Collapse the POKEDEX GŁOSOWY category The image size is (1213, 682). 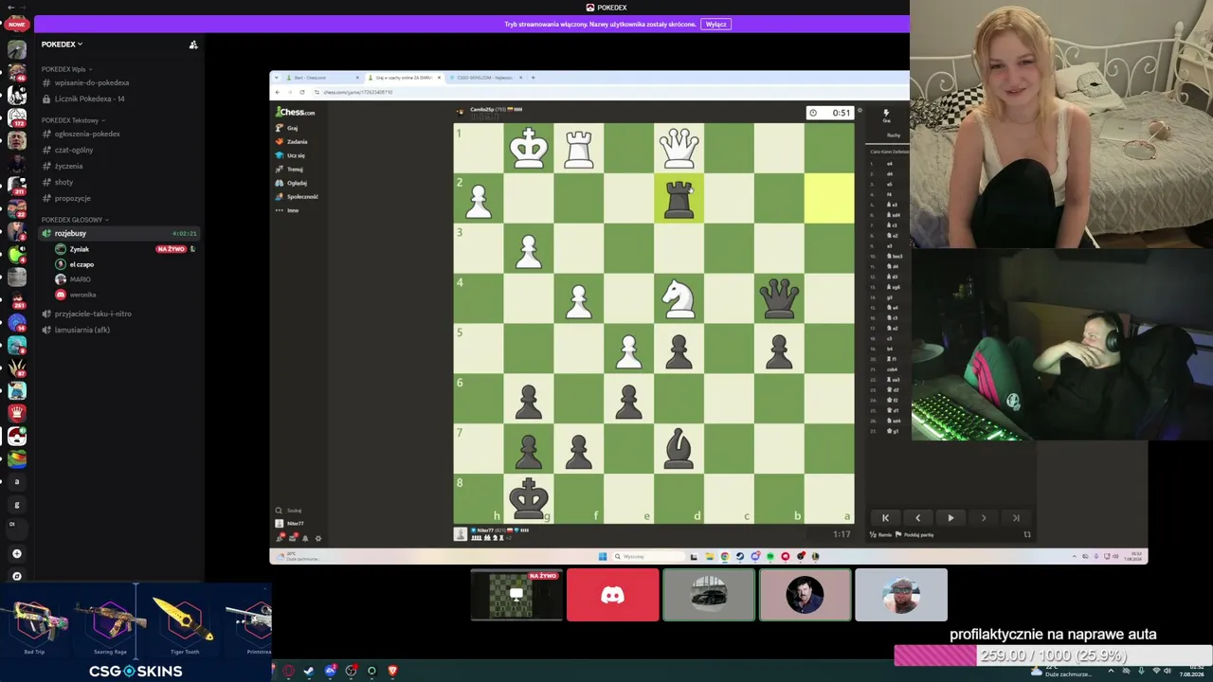tap(75, 220)
